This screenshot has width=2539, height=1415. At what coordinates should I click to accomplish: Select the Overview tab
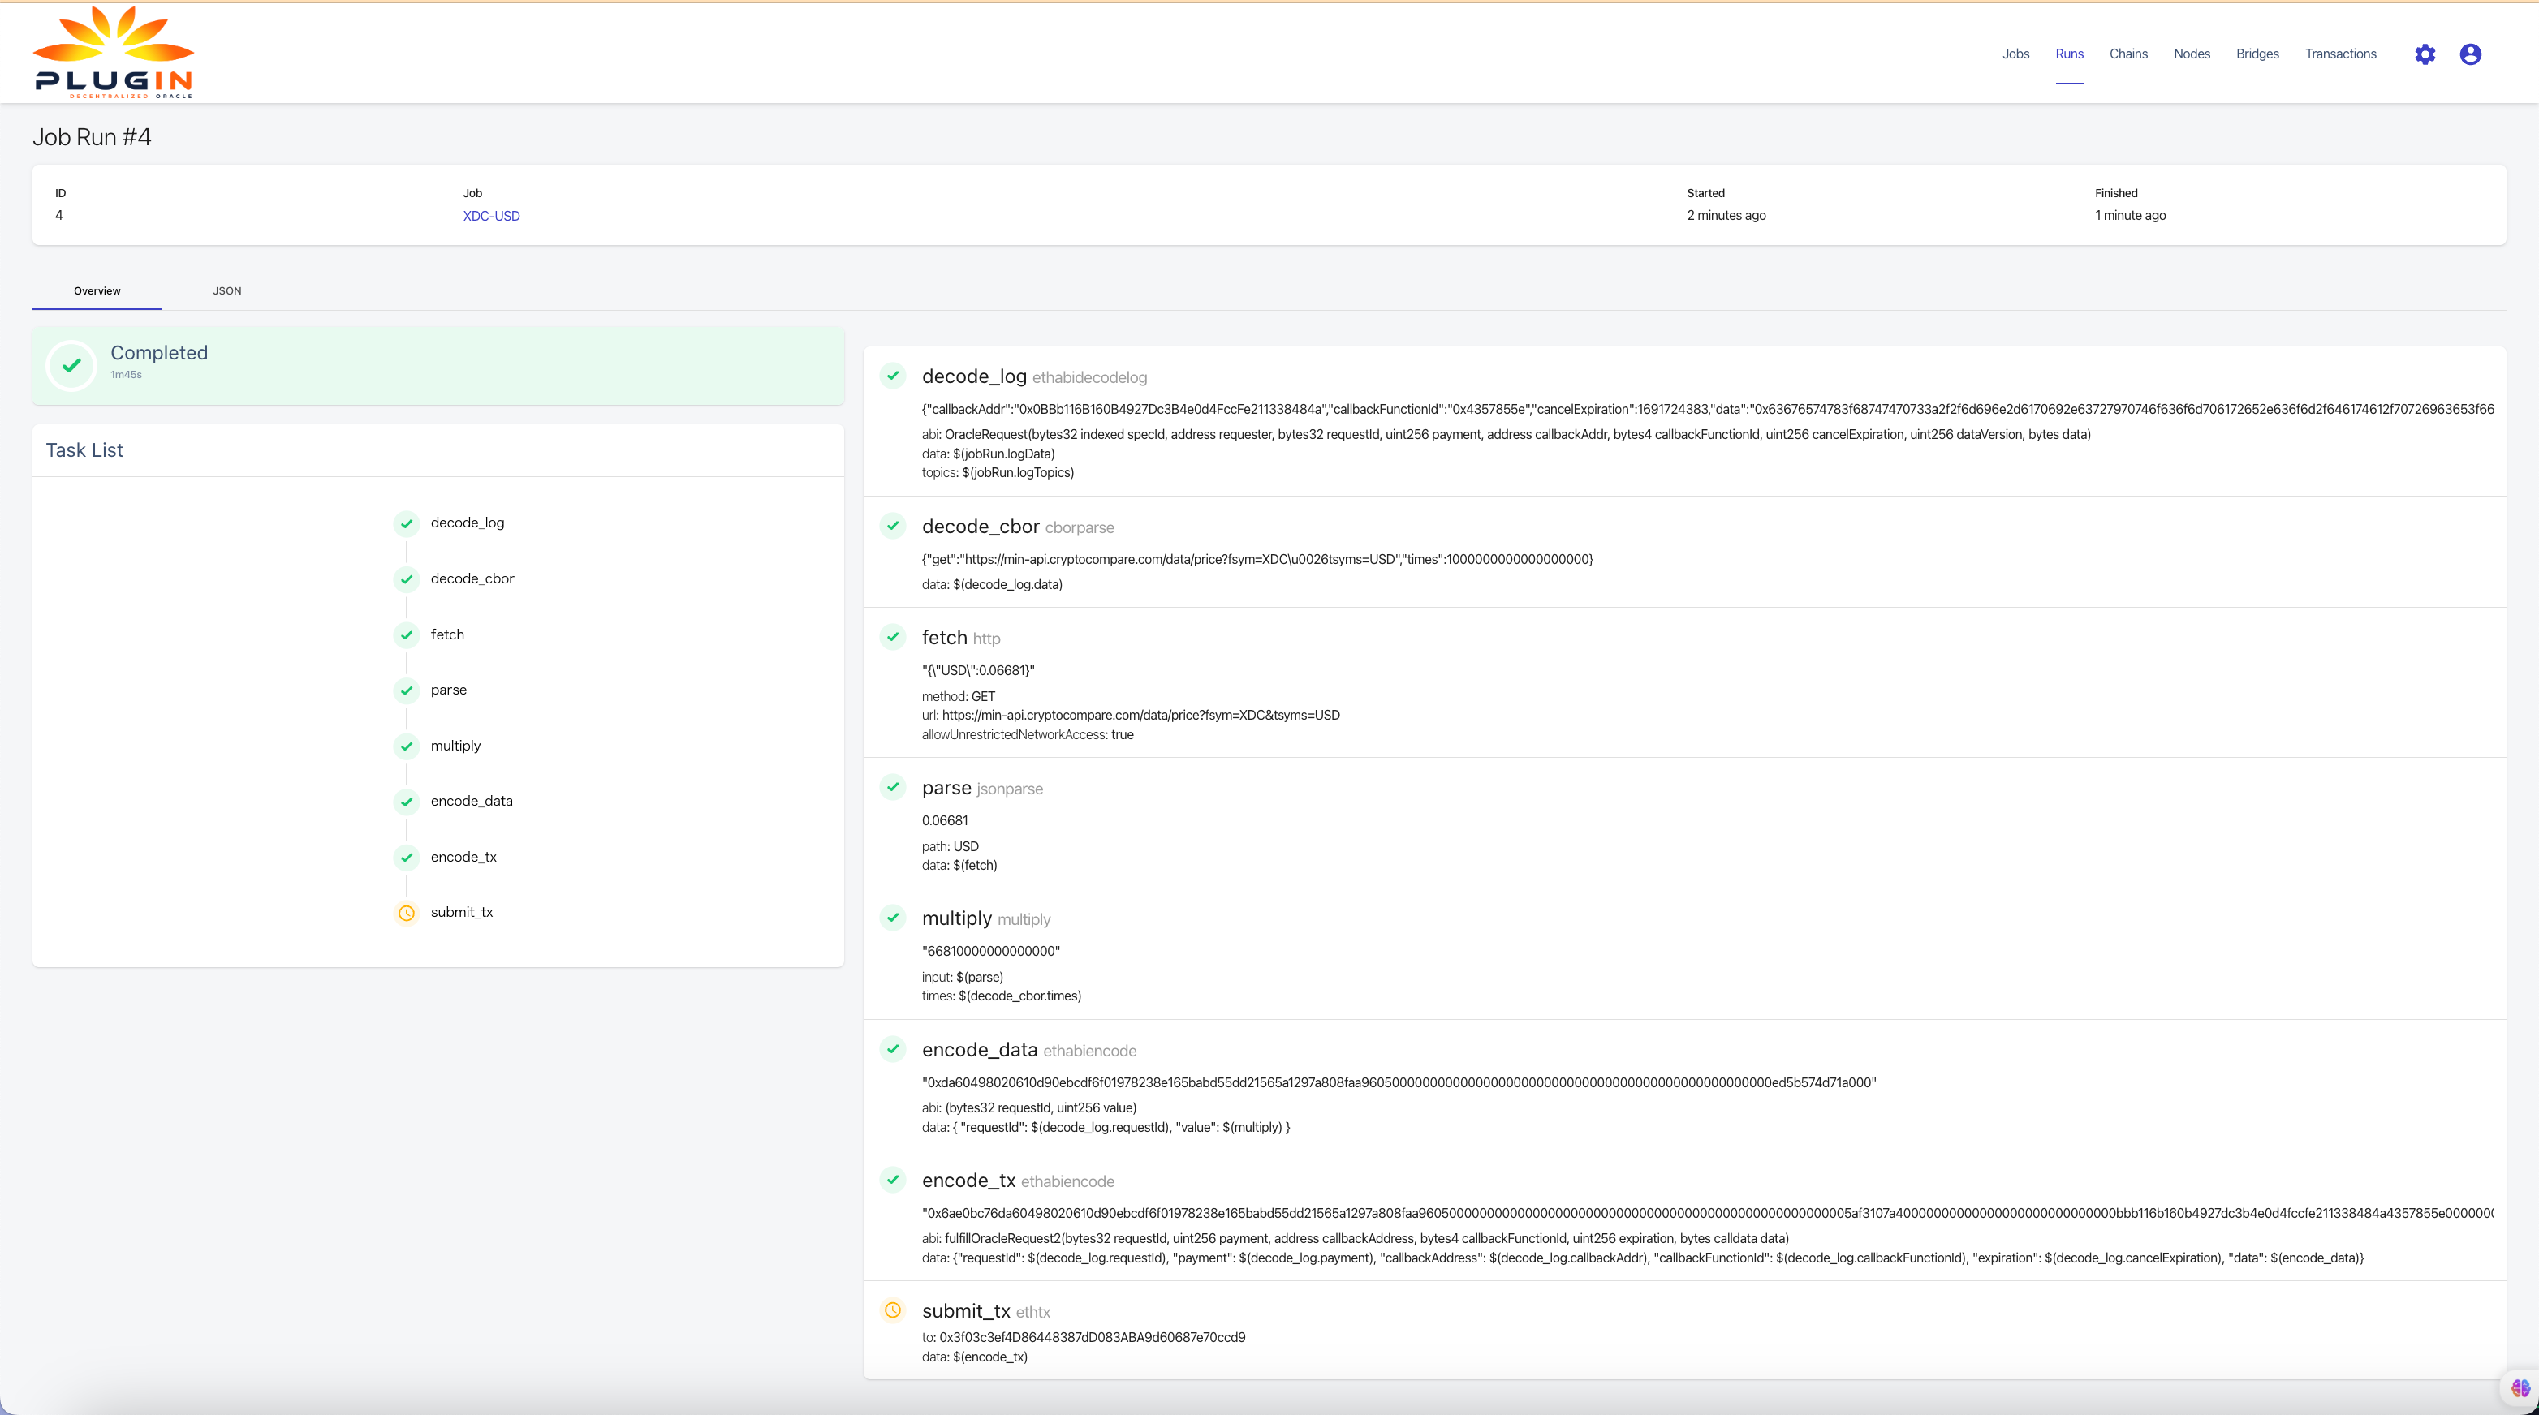coord(97,290)
